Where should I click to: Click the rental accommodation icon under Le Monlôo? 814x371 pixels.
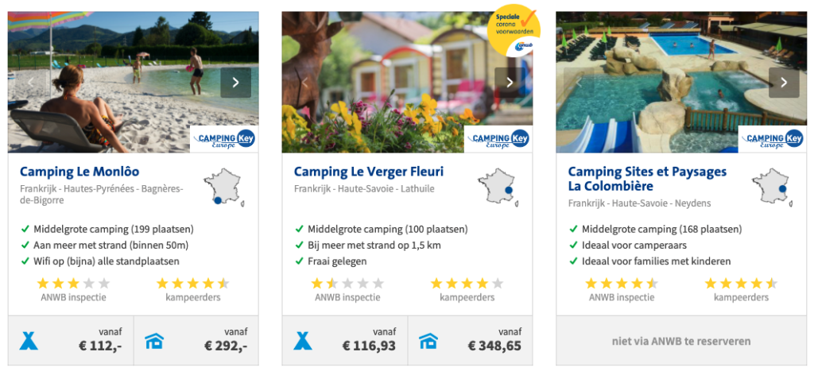click(x=154, y=341)
